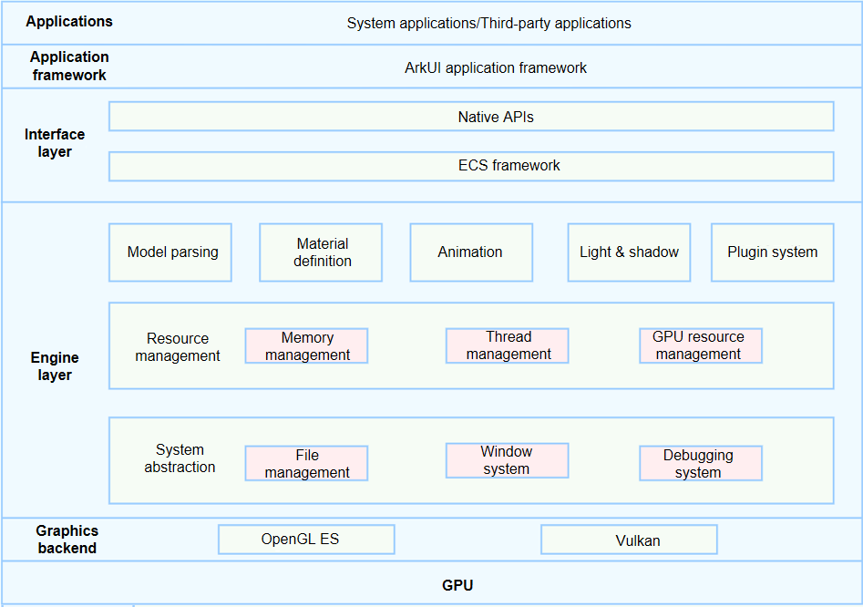Viewport: 863px width, 607px height.
Task: Click the ArkUI application framework text
Action: click(x=495, y=67)
